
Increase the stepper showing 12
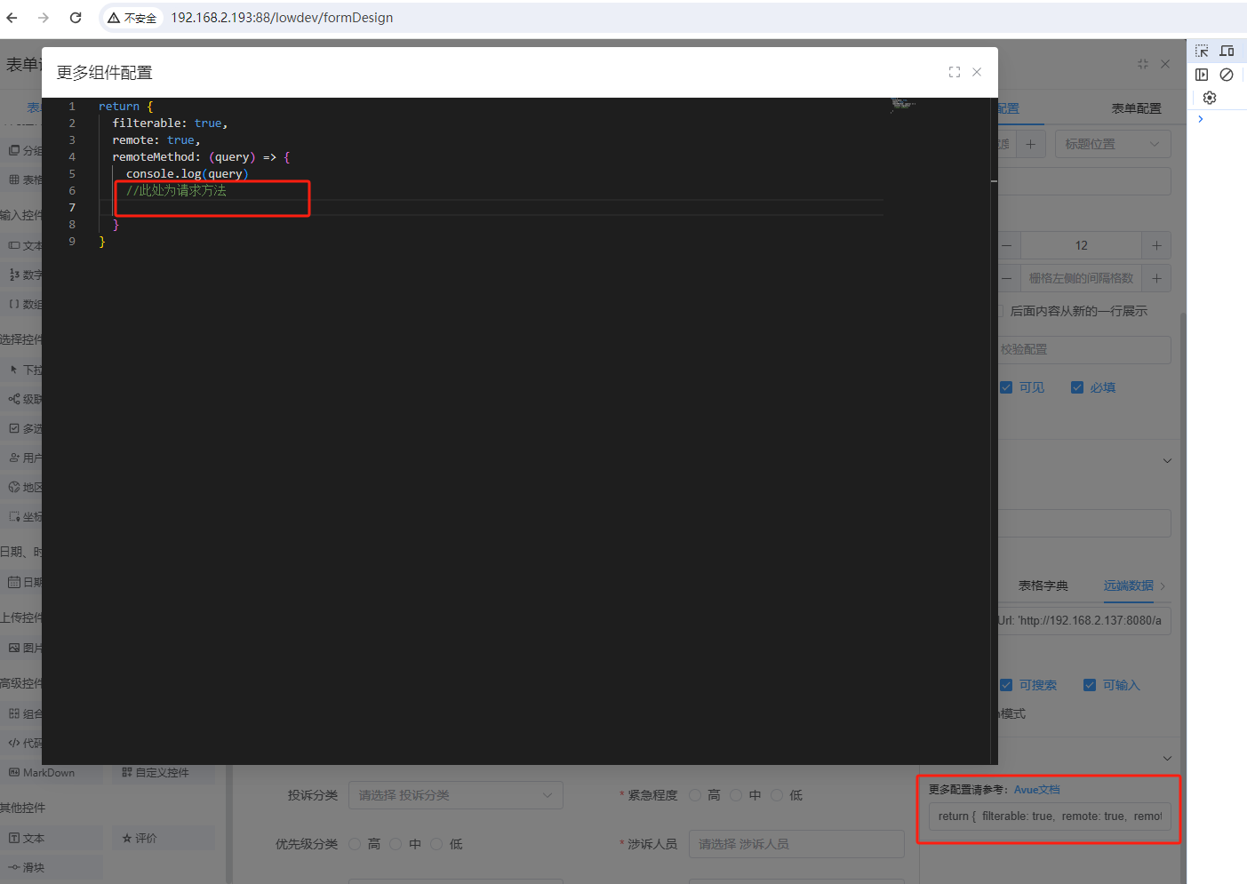(x=1156, y=245)
